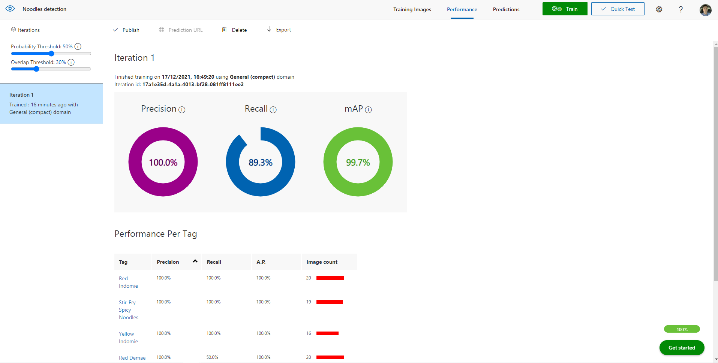Screen dimensions: 718x363
Task: Click the user profile avatar
Action: pos(705,10)
